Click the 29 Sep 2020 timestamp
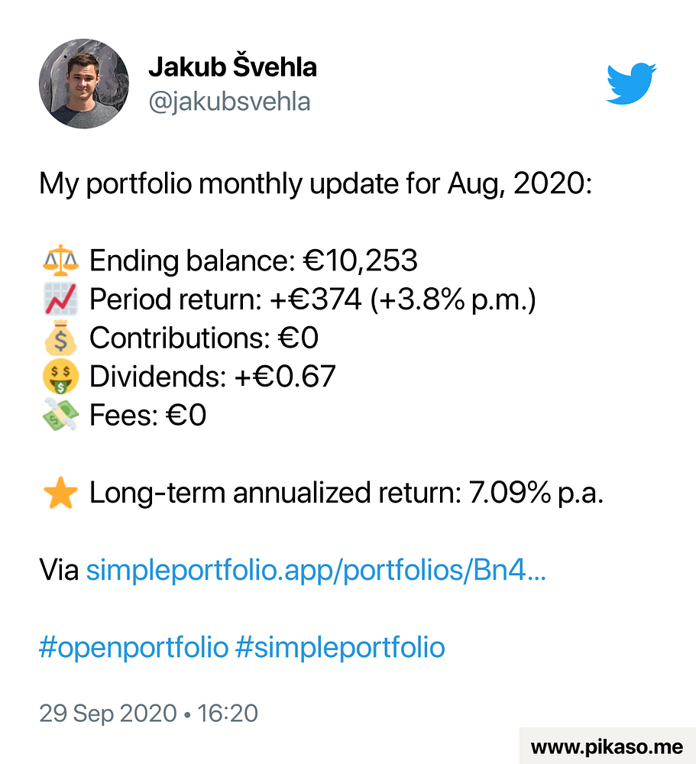This screenshot has width=696, height=764. [x=148, y=714]
